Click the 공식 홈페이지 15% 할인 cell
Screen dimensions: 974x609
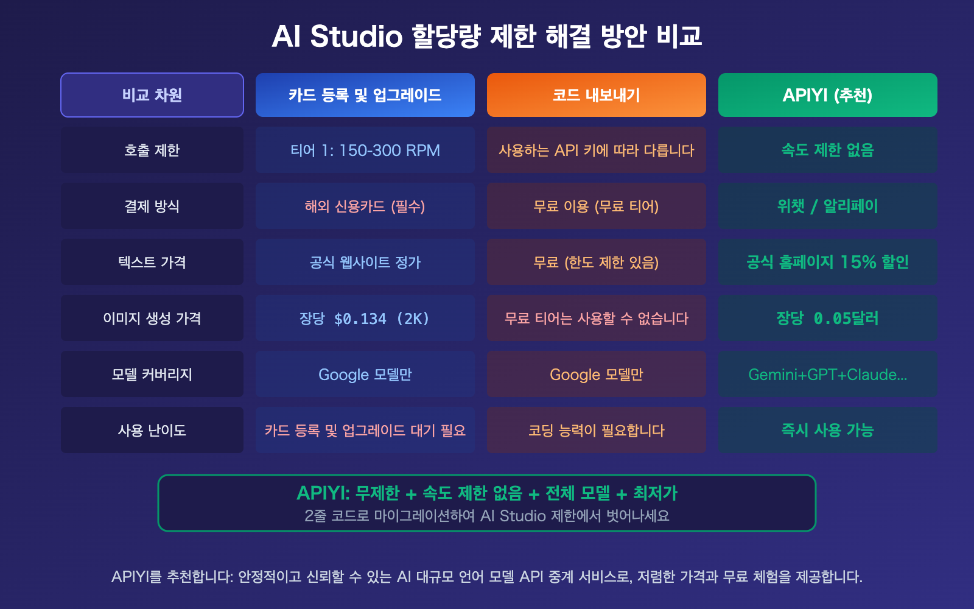827,262
